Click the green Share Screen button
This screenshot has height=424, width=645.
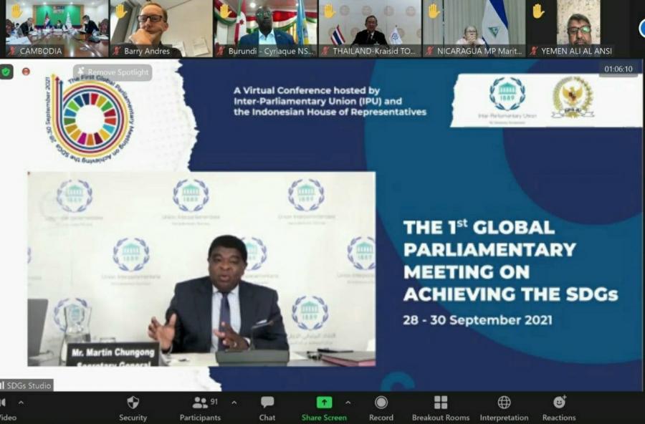[324, 408]
